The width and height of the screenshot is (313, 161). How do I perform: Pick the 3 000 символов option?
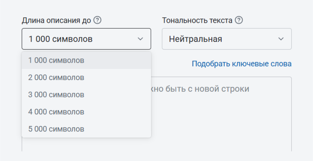(x=87, y=95)
